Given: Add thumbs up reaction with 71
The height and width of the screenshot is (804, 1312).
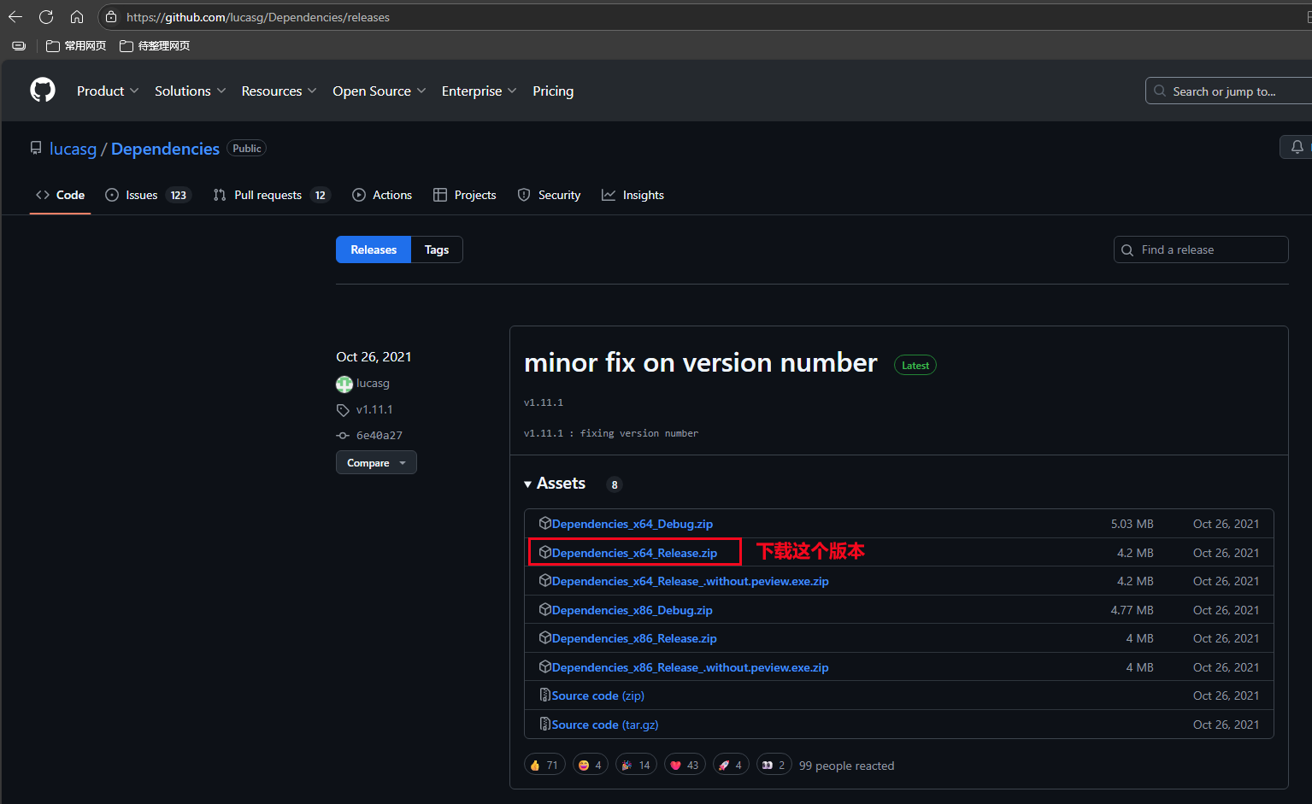Looking at the screenshot, I should click(x=544, y=765).
